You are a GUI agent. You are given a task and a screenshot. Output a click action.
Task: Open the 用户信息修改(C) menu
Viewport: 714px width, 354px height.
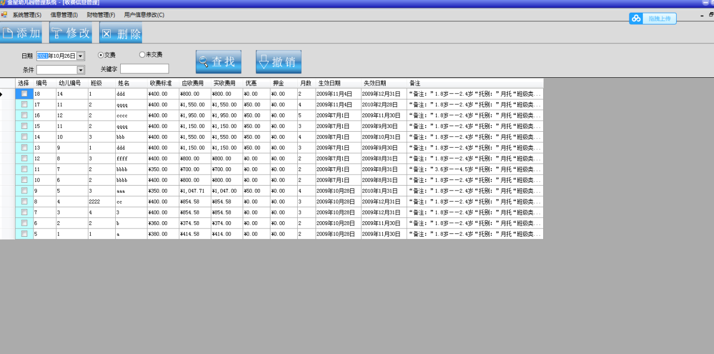144,15
